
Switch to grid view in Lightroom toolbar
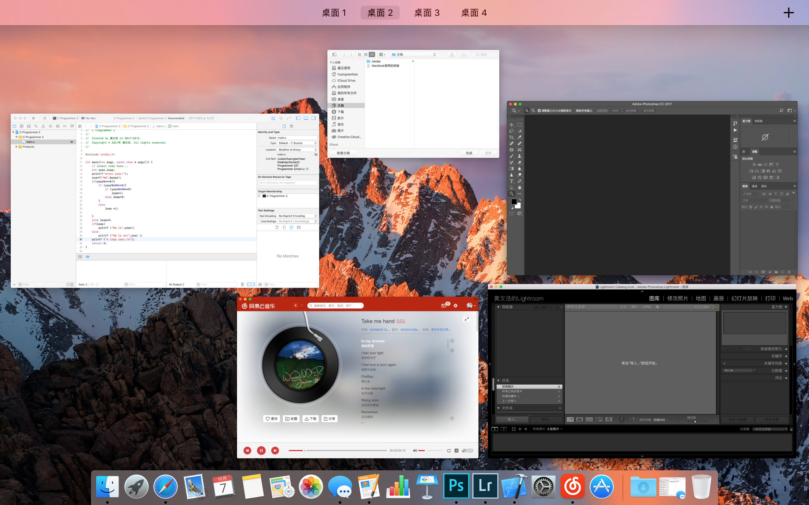click(570, 419)
